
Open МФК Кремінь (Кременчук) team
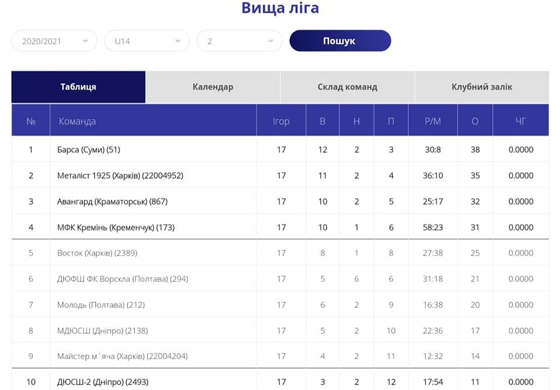point(116,227)
